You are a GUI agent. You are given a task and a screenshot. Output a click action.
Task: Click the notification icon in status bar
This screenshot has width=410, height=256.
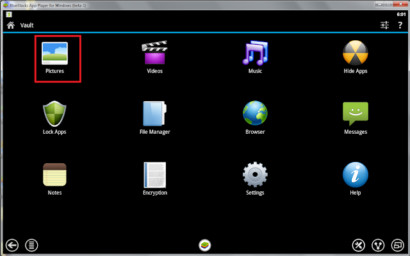point(9,14)
